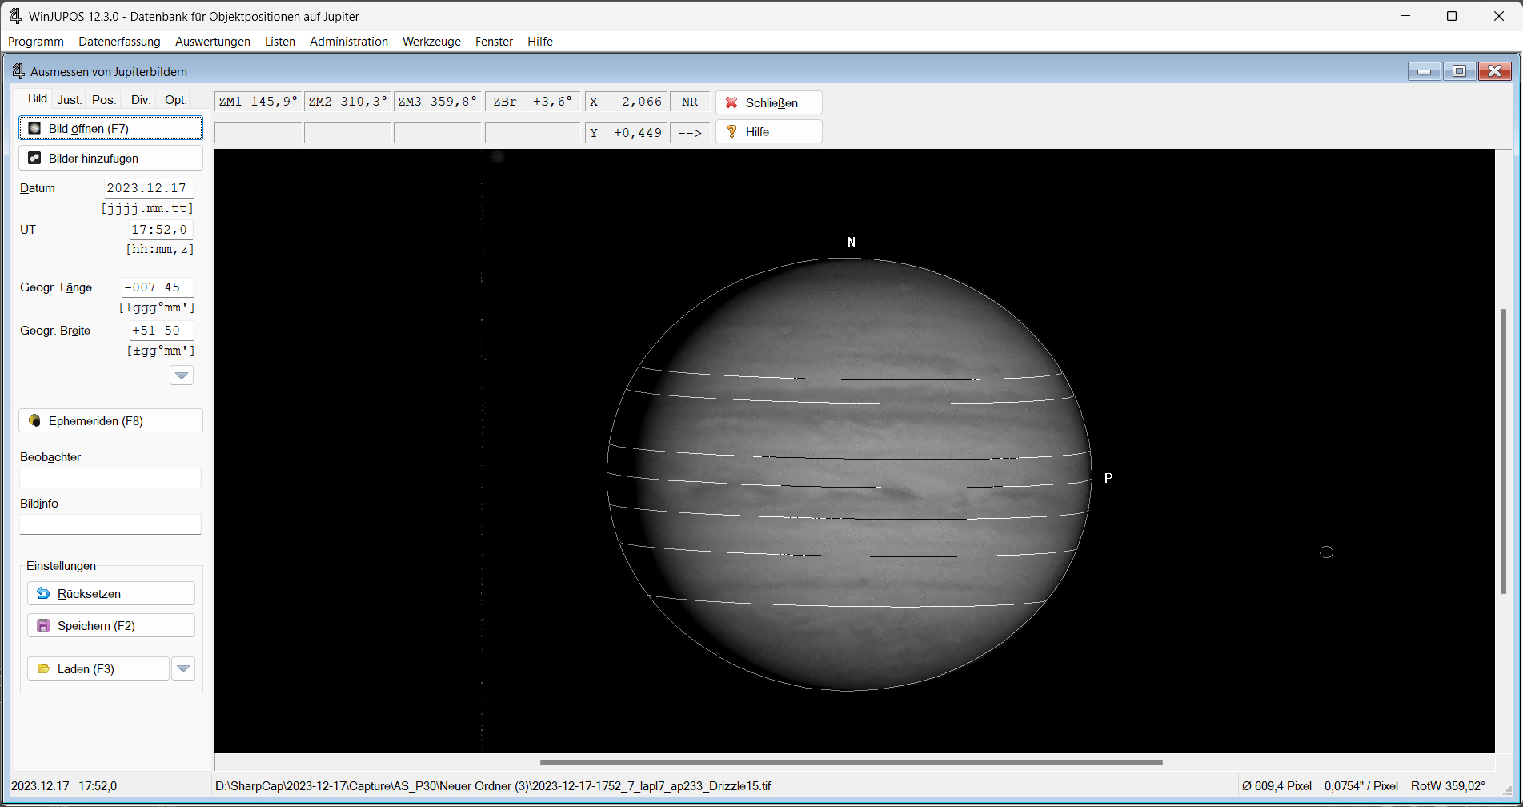
Task: Click the Bildinfo input field
Action: 110,524
